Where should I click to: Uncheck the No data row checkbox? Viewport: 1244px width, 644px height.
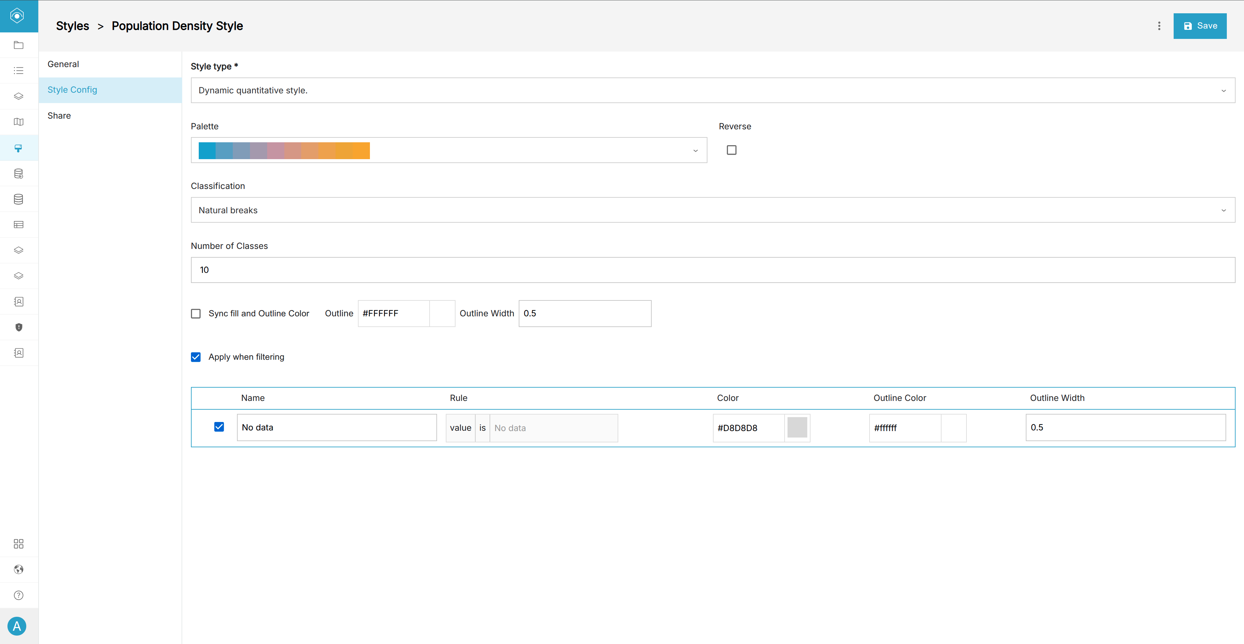(x=219, y=427)
